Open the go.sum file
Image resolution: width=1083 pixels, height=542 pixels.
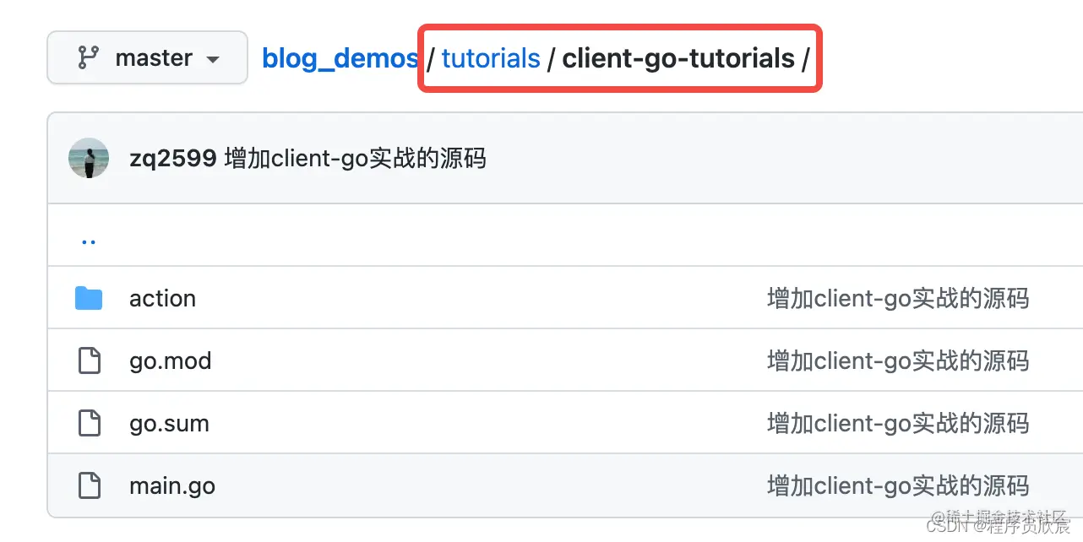coord(169,423)
